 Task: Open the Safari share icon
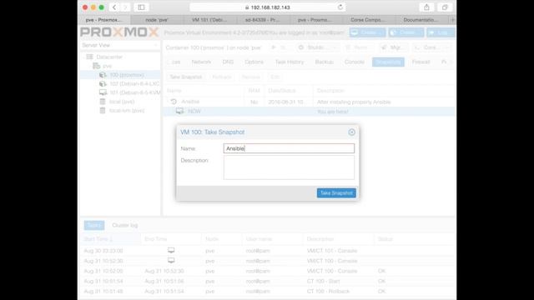[426, 7]
